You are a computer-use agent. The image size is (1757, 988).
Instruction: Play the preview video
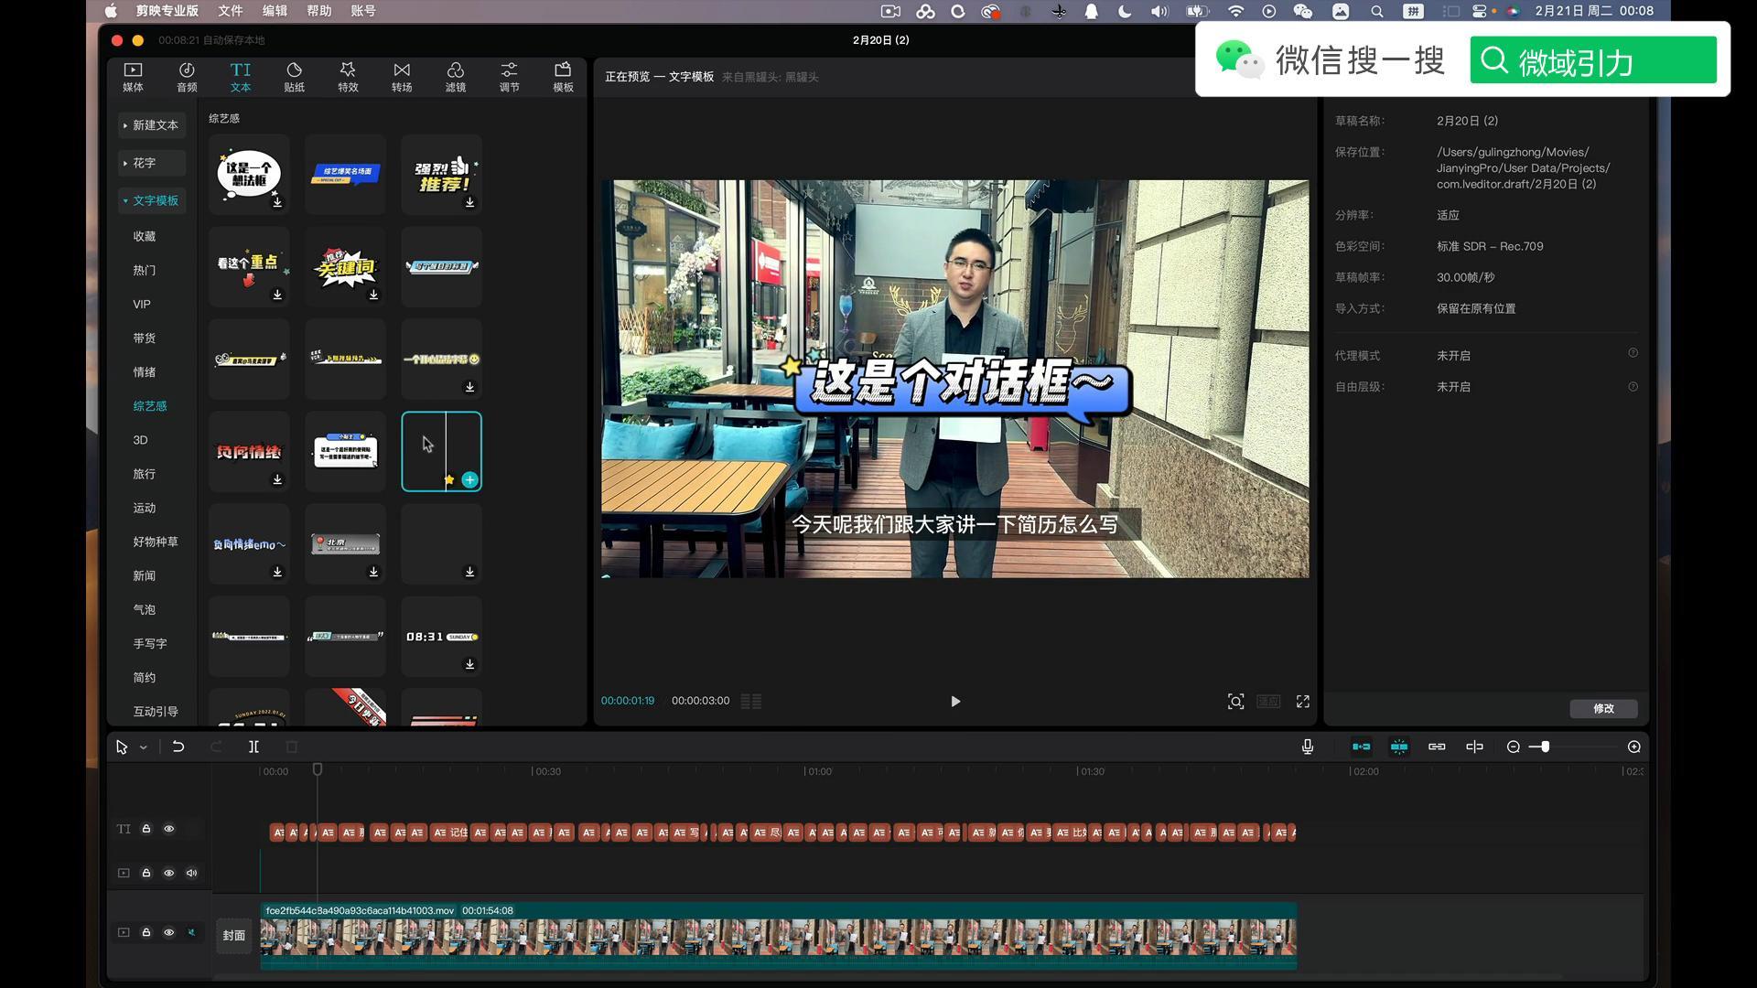point(954,702)
